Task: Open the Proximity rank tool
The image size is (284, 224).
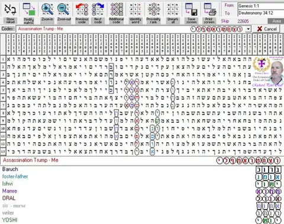Action: coord(153,12)
